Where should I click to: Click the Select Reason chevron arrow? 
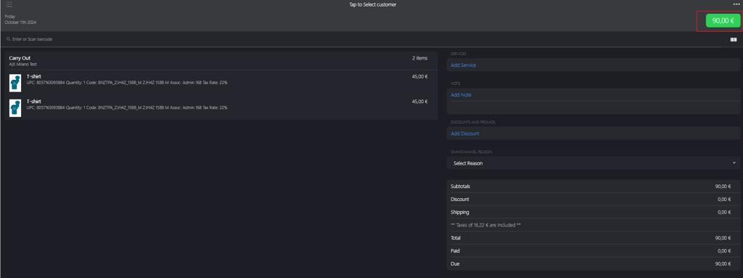pos(734,163)
